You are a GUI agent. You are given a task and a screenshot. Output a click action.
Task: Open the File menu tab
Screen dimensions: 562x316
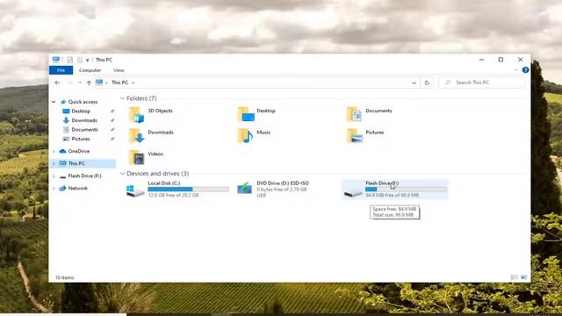click(61, 70)
